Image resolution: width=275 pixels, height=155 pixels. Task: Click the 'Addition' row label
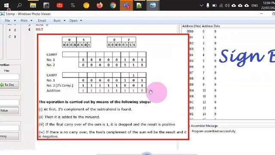point(53,91)
